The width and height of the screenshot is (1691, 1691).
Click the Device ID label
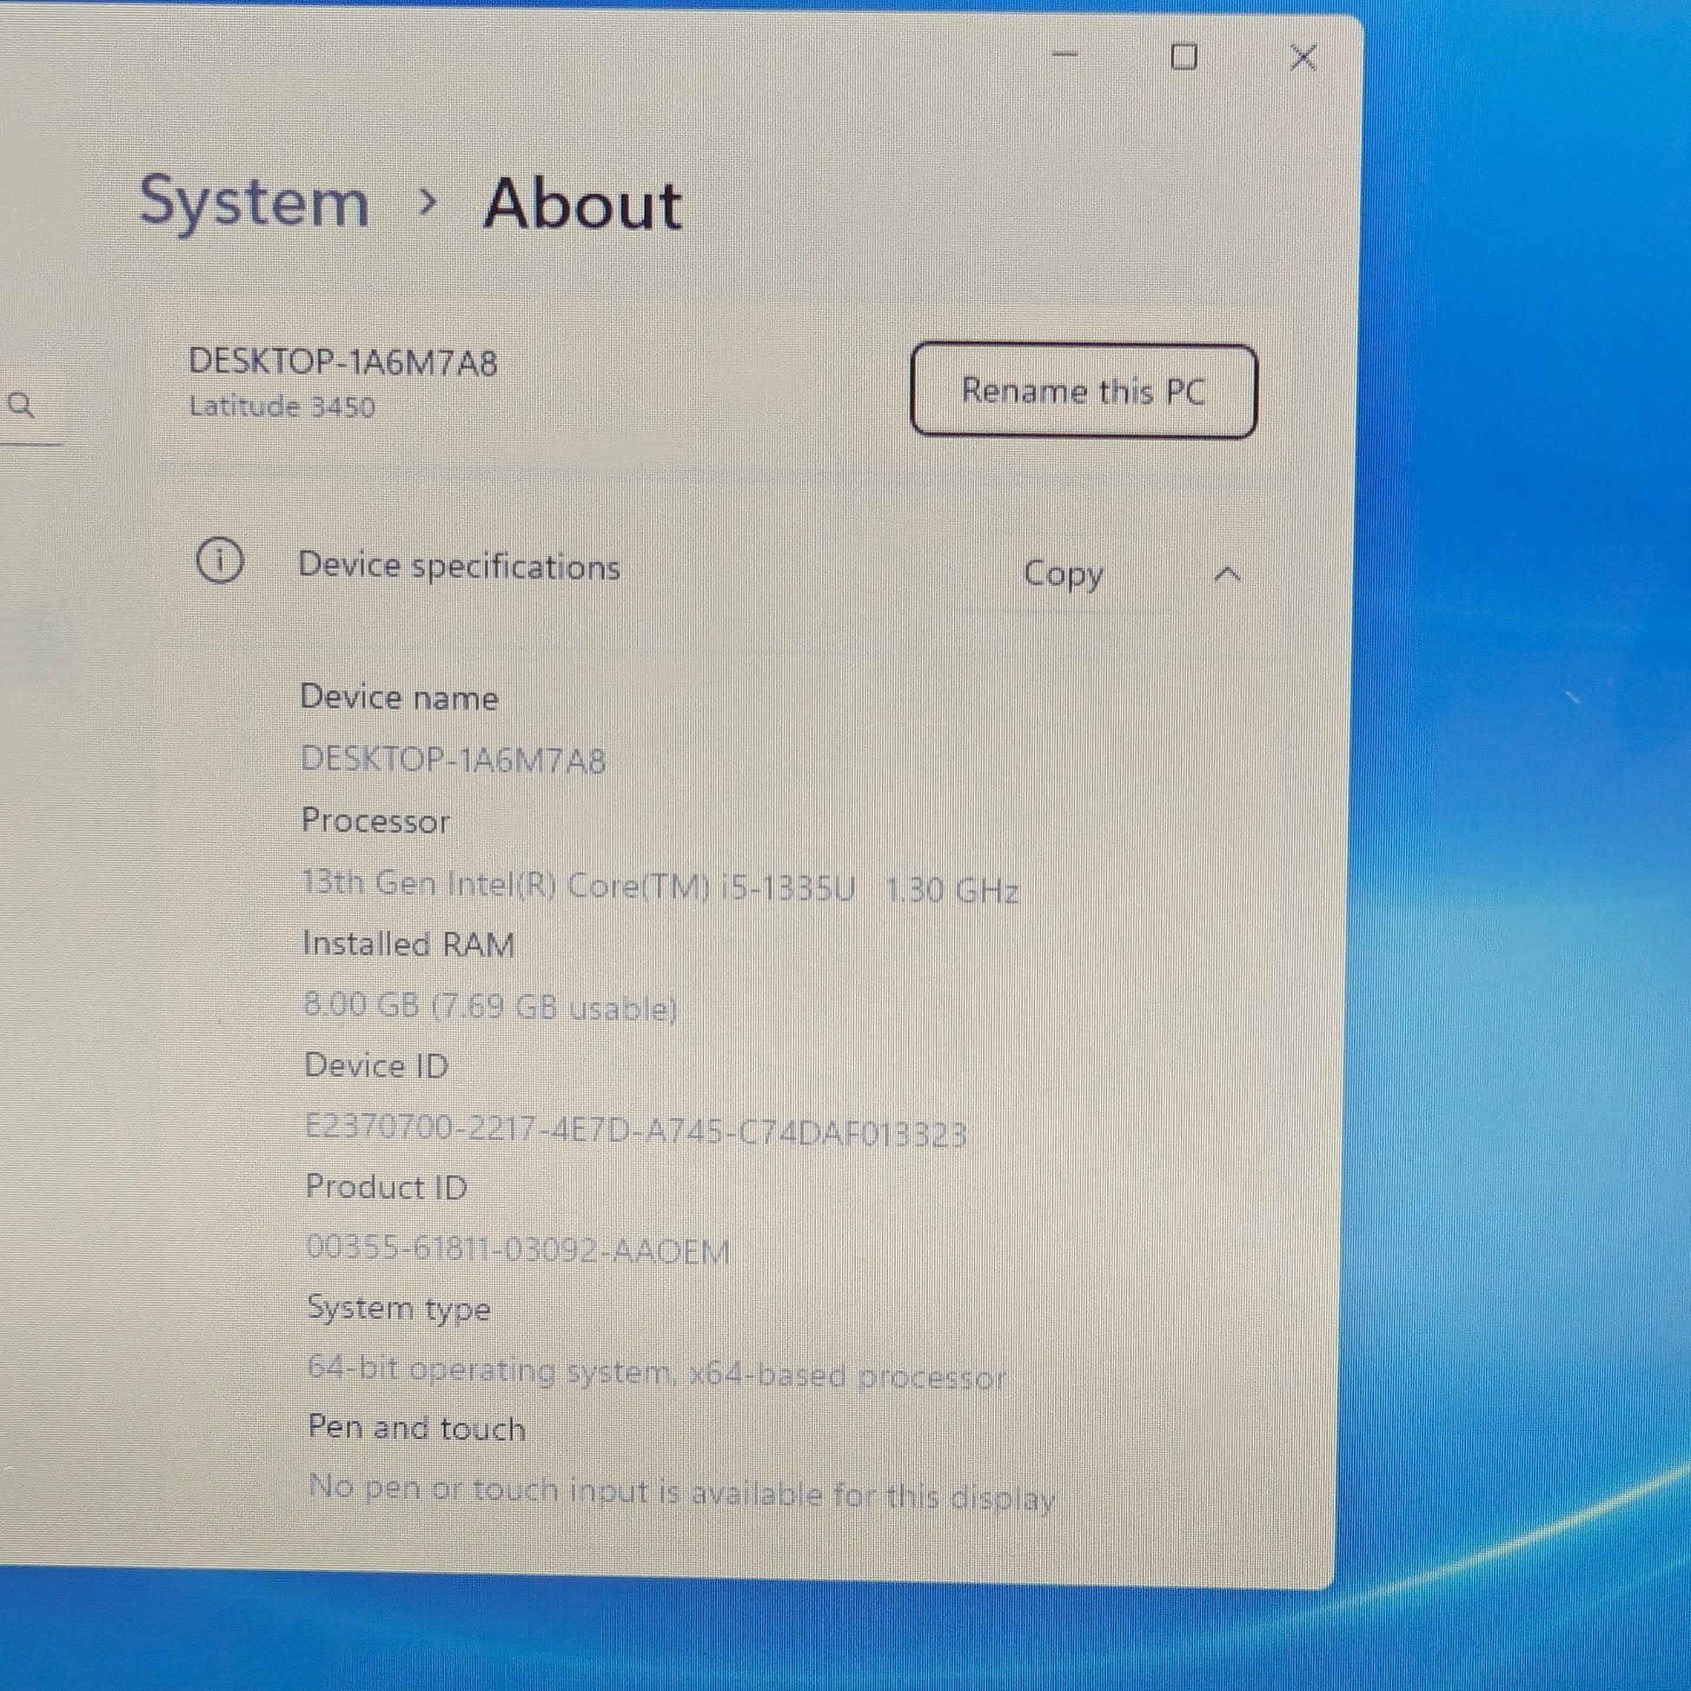tap(376, 1066)
